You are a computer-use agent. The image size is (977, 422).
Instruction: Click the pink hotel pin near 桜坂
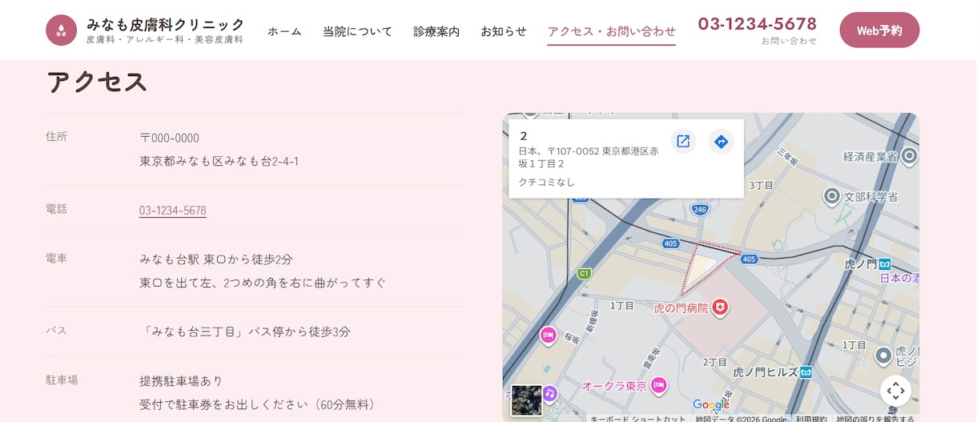[549, 336]
